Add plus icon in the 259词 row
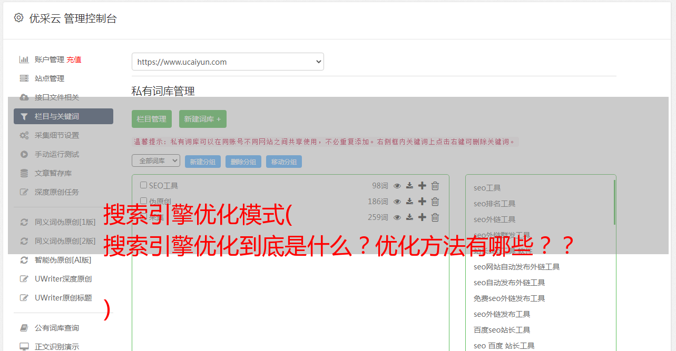 (x=422, y=217)
